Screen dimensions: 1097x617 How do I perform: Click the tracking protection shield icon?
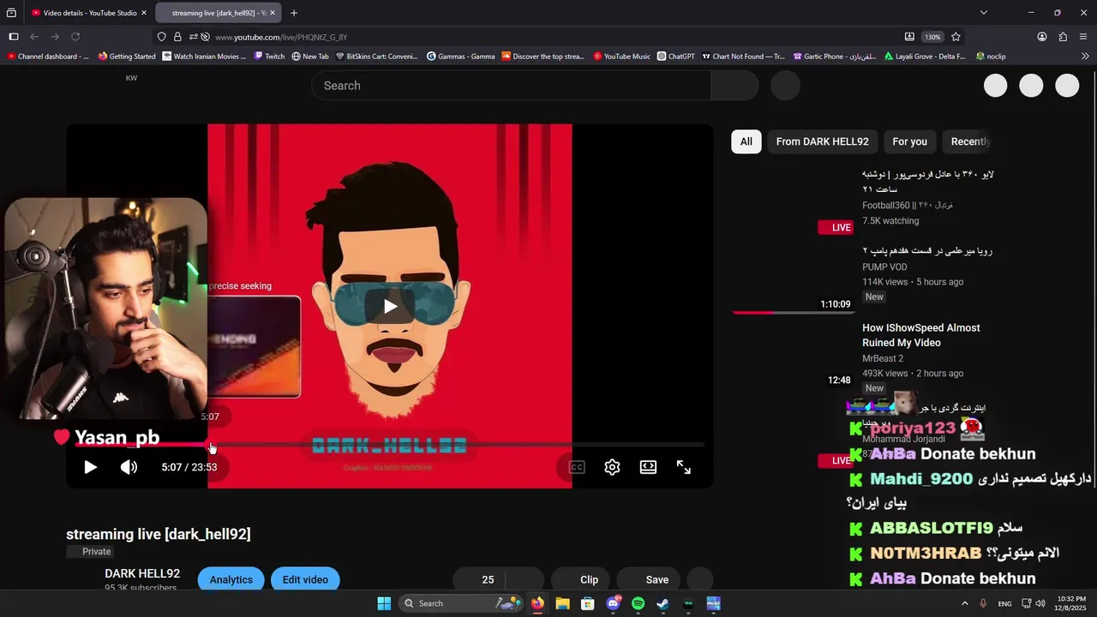tap(161, 37)
